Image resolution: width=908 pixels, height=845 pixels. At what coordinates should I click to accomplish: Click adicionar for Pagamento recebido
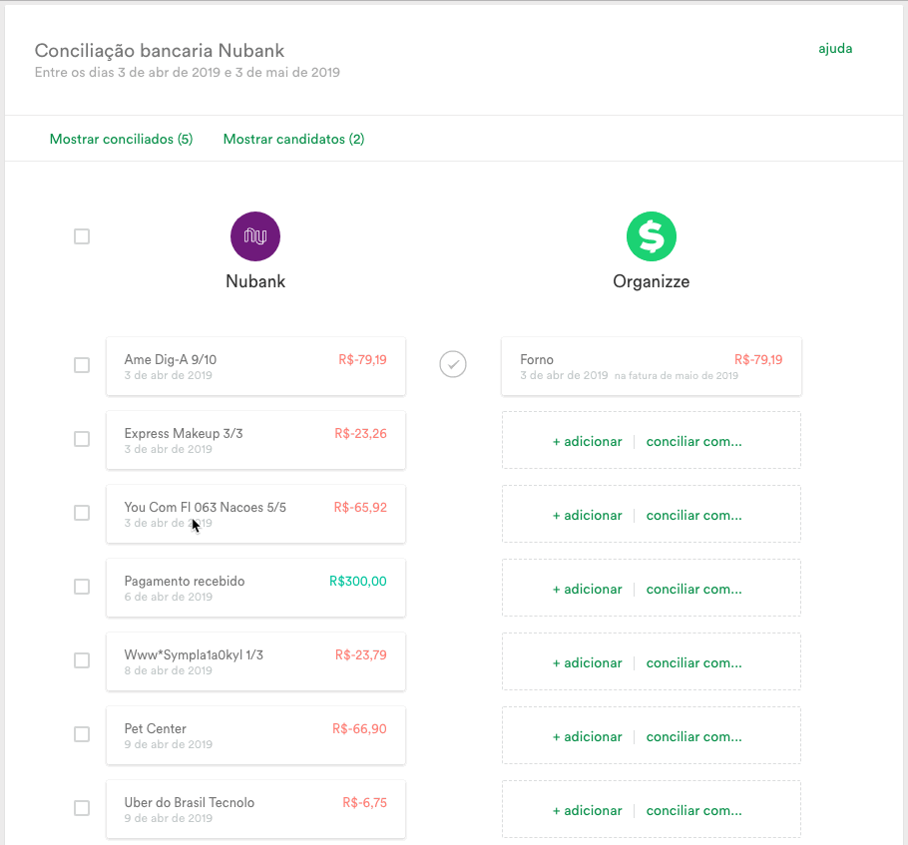pos(587,589)
